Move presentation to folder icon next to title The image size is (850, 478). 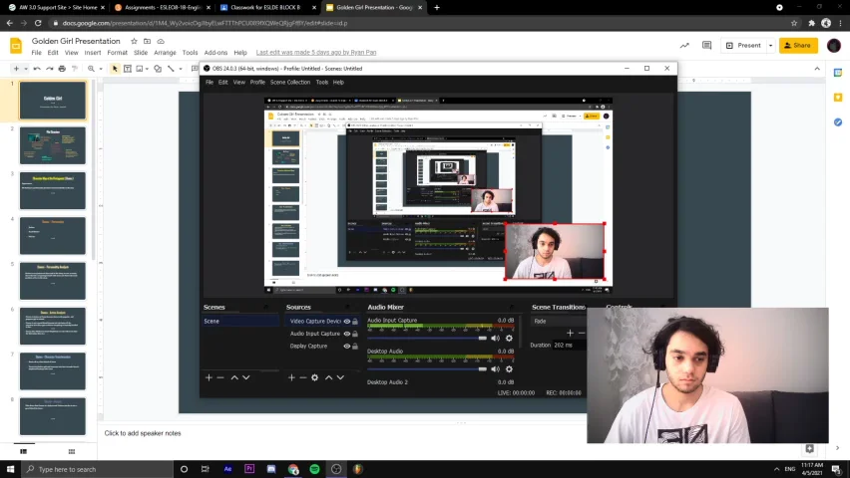[147, 41]
